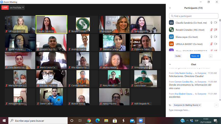
Task: Click Ronald Cristaldo's INS logo avatar
Action: pyautogui.click(x=171, y=30)
